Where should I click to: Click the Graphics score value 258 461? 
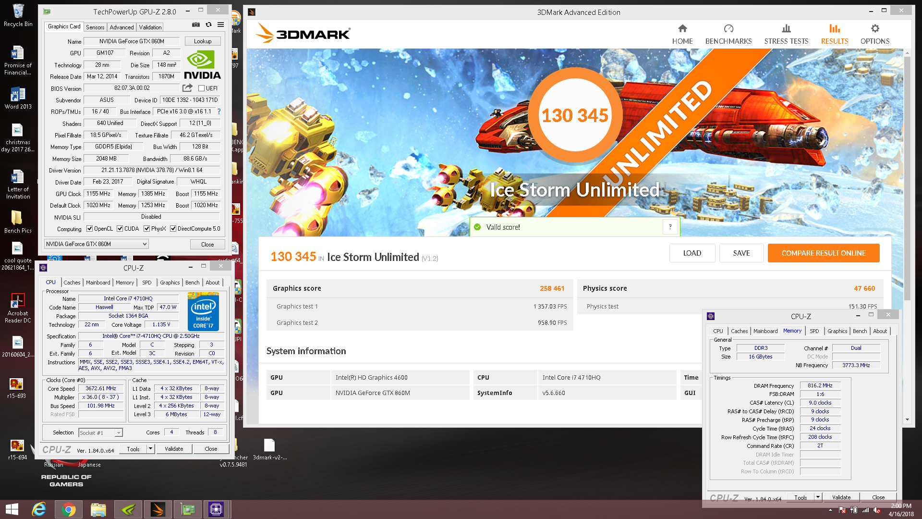552,288
